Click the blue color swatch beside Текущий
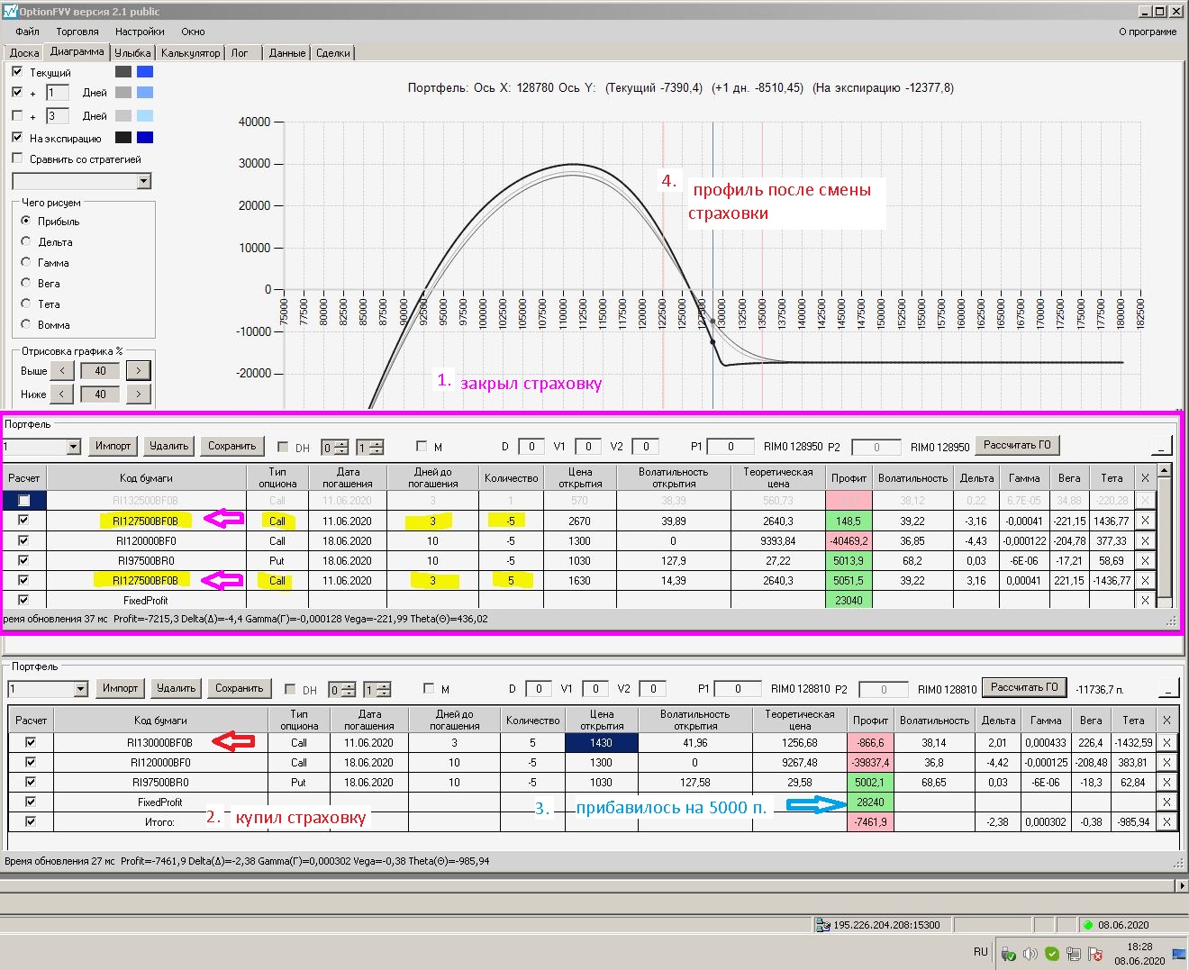Viewport: 1189px width, 970px height. pyautogui.click(x=145, y=71)
